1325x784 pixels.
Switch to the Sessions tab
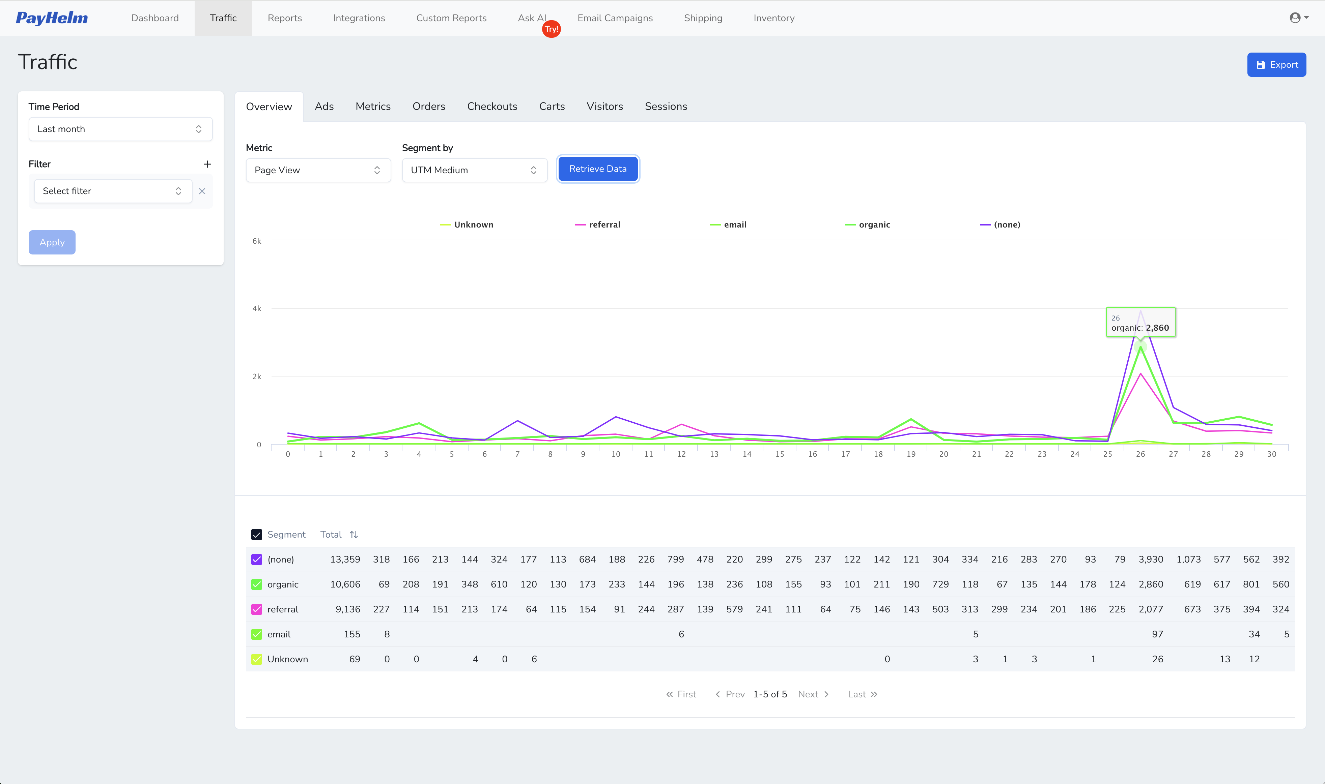666,106
